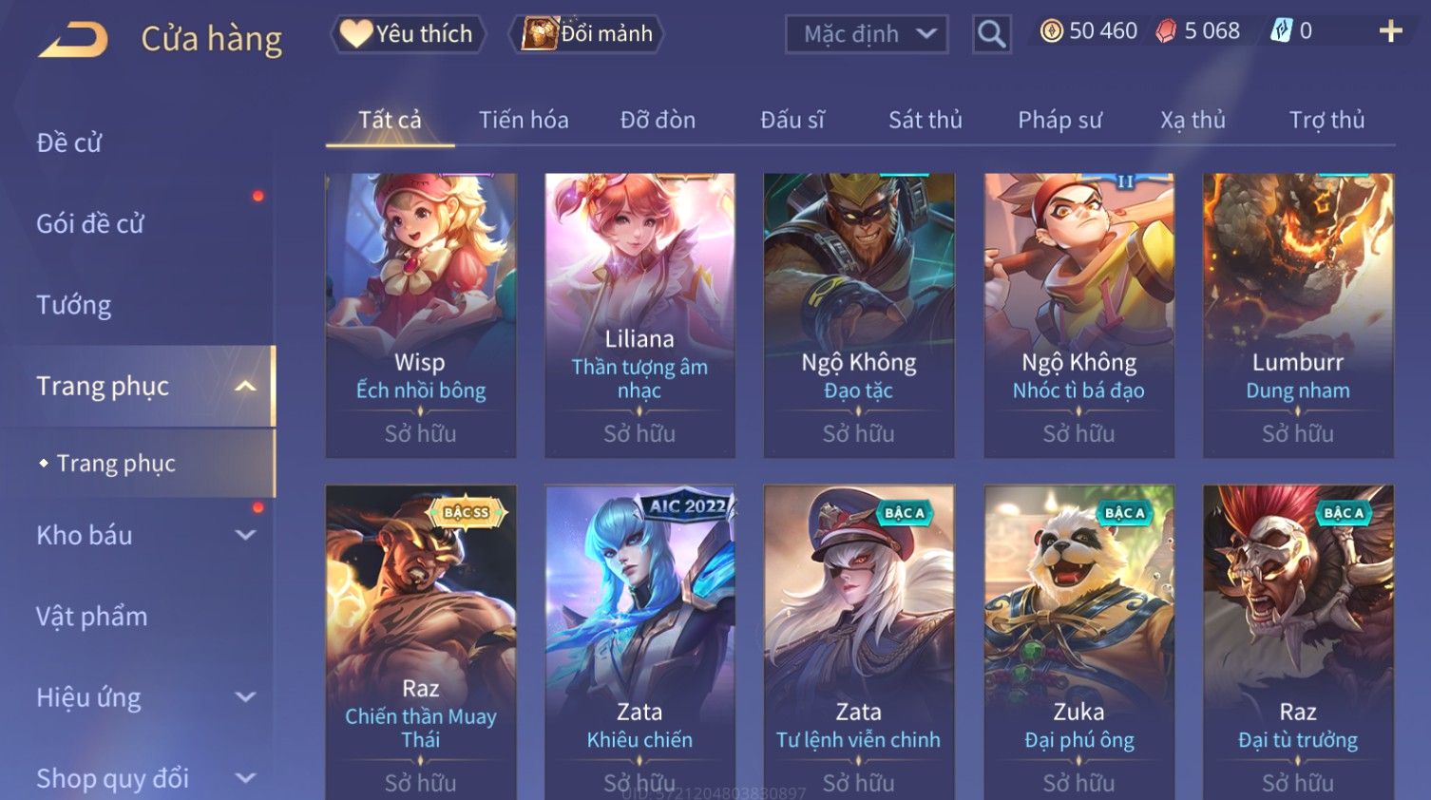Select Liliana Thần tượng âm nhạc skin
The image size is (1431, 800).
(x=639, y=315)
